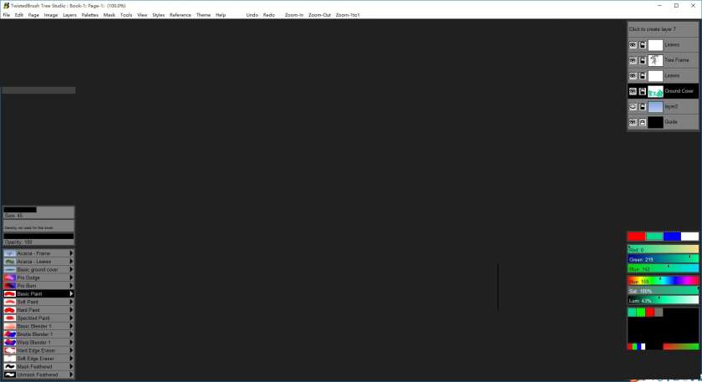Screen dimensions: 702x382
Task: Expand the Soft Paint brush submenu arrow
Action: coord(71,302)
